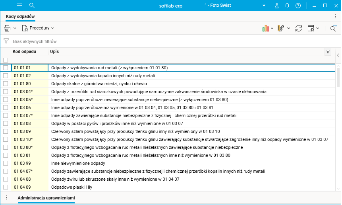Click the column filter funnel icon
Screen dimensions: 342x205
(328, 52)
